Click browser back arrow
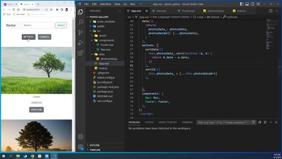The height and width of the screenshot is (159, 282). coord(4,10)
